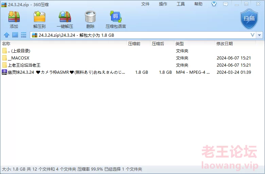Click the MP4 - MPEG-4 type cell
This screenshot has height=174, width=265.
193,72
